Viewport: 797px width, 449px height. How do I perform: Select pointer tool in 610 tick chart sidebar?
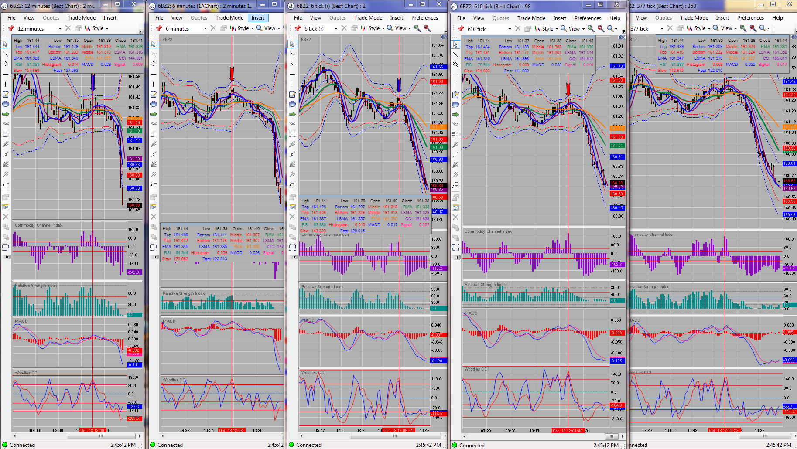click(455, 44)
